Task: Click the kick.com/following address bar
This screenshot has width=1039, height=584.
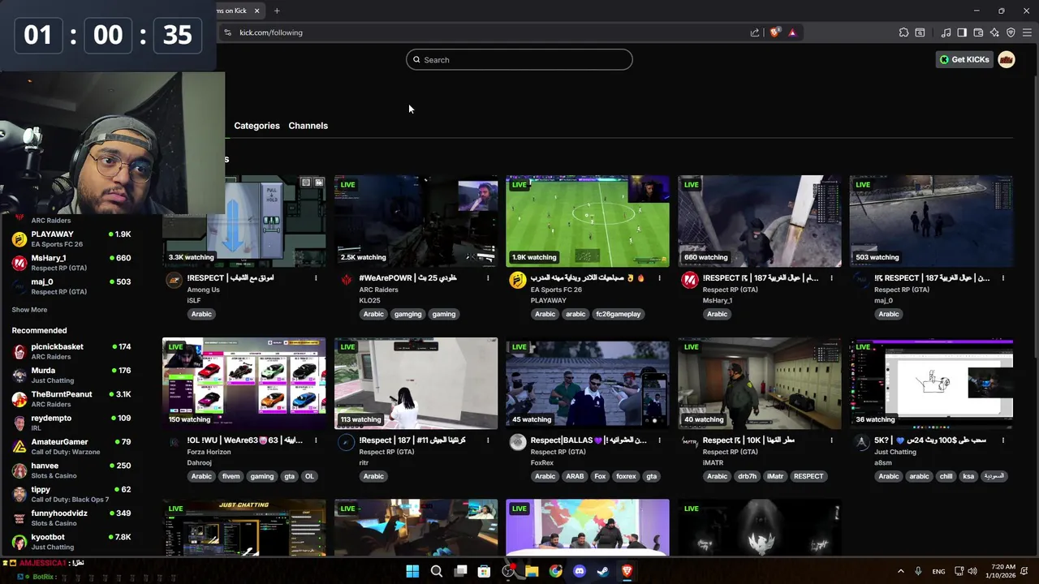Action: coord(487,32)
